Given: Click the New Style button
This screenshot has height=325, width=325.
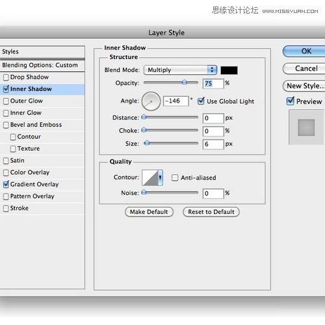Looking at the screenshot, I should coord(304,86).
